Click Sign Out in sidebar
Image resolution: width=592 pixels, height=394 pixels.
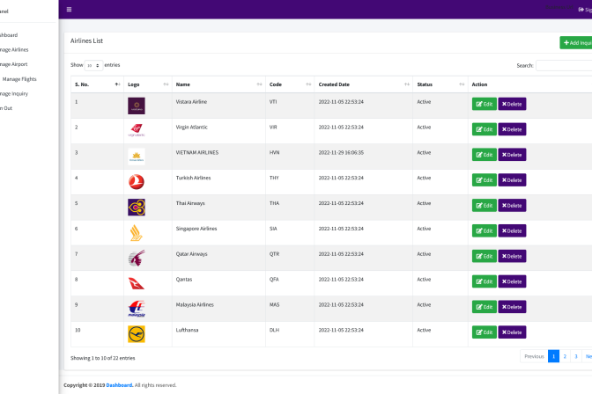pos(6,108)
